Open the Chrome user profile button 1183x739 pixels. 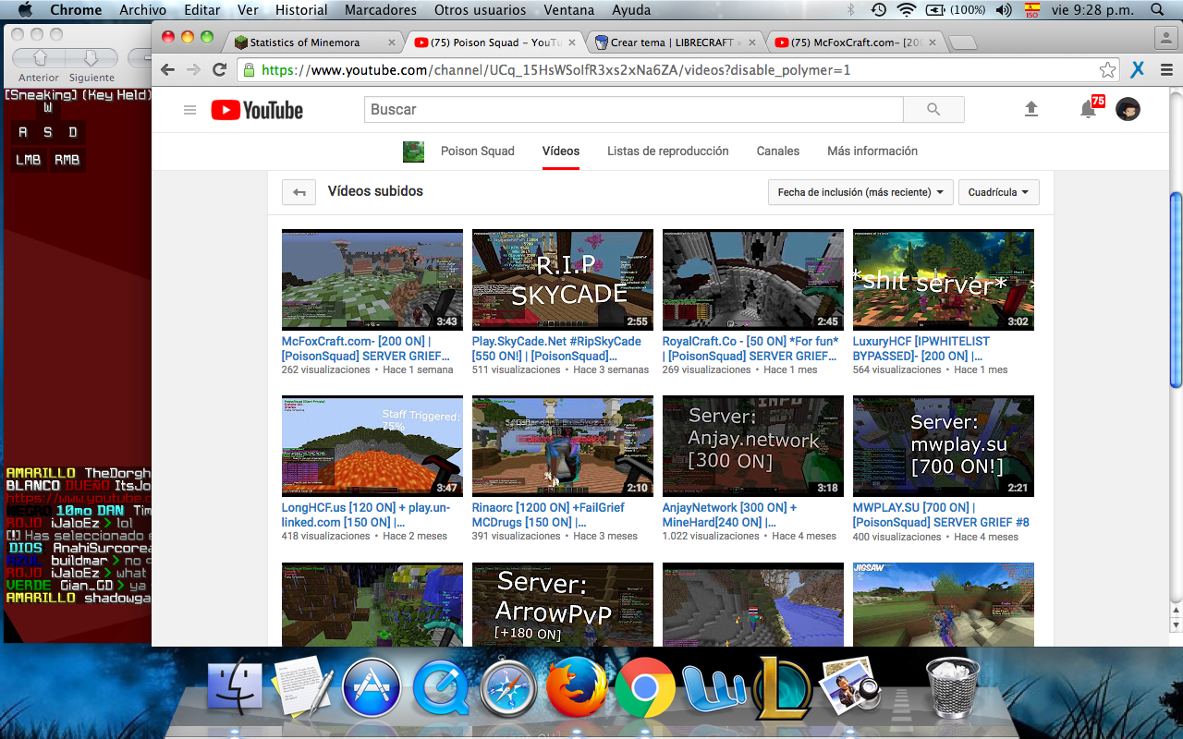(x=1165, y=39)
